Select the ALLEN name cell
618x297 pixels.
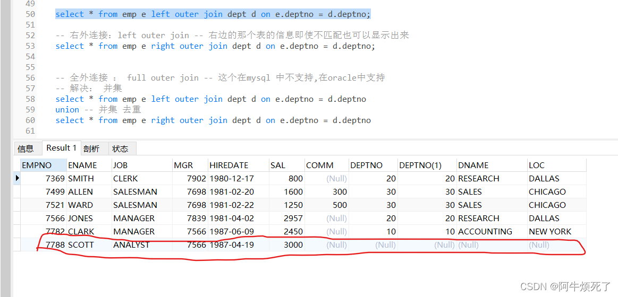tap(89, 192)
